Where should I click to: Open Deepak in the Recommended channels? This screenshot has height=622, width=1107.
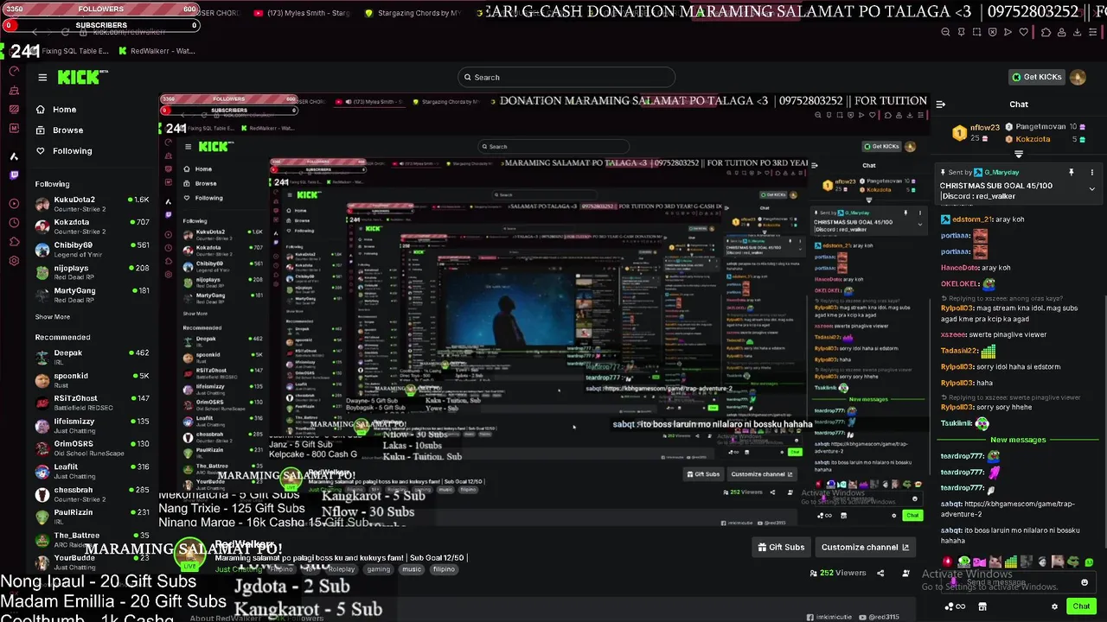pos(93,357)
